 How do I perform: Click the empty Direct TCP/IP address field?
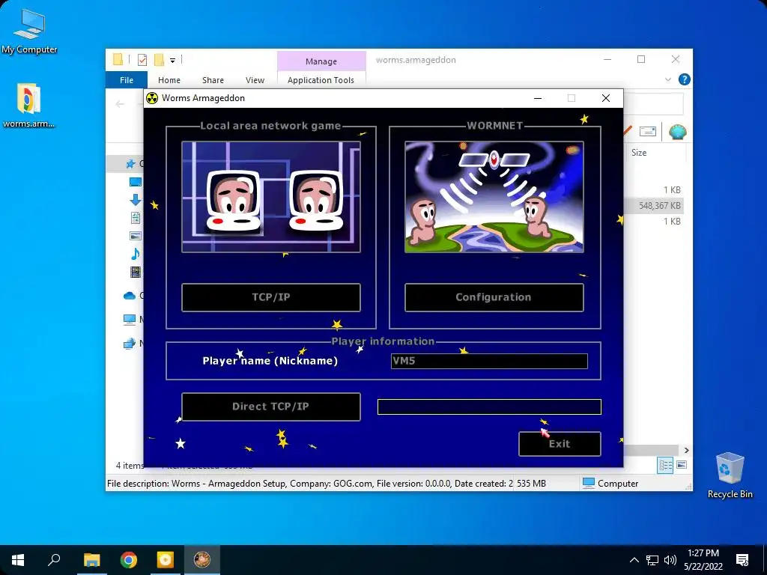coord(489,407)
